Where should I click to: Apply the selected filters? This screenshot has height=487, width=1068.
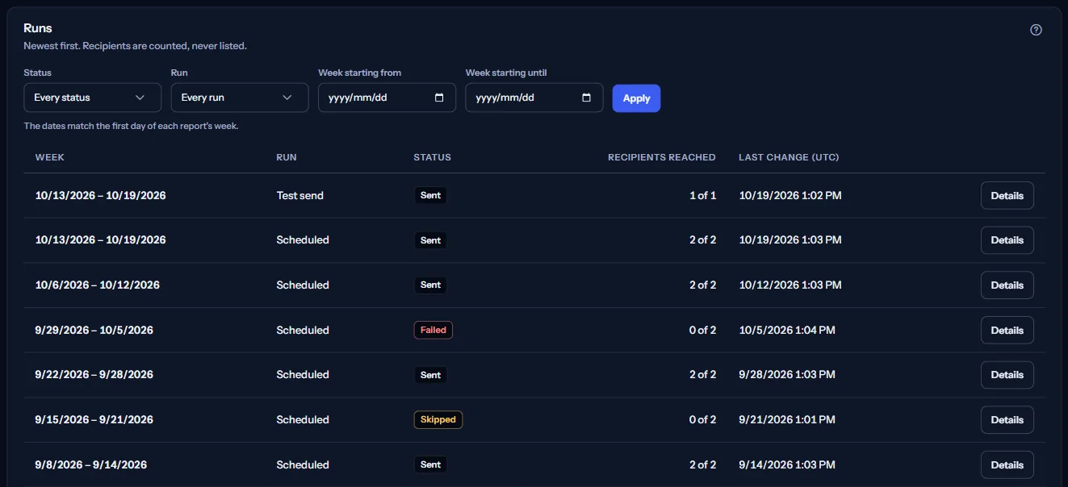coord(636,98)
